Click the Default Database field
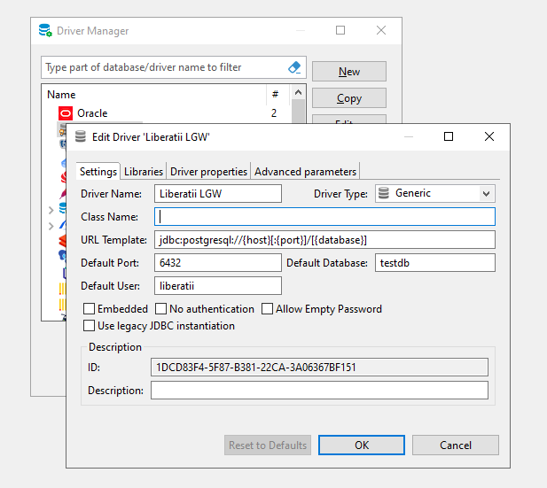 click(x=435, y=262)
